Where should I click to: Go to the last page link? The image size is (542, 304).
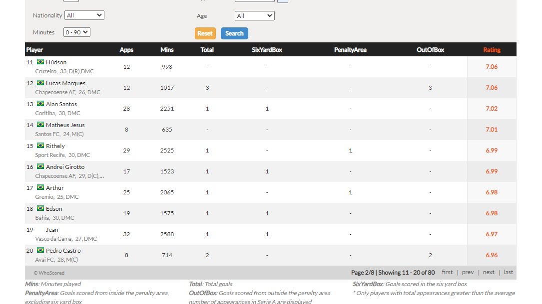(508, 272)
